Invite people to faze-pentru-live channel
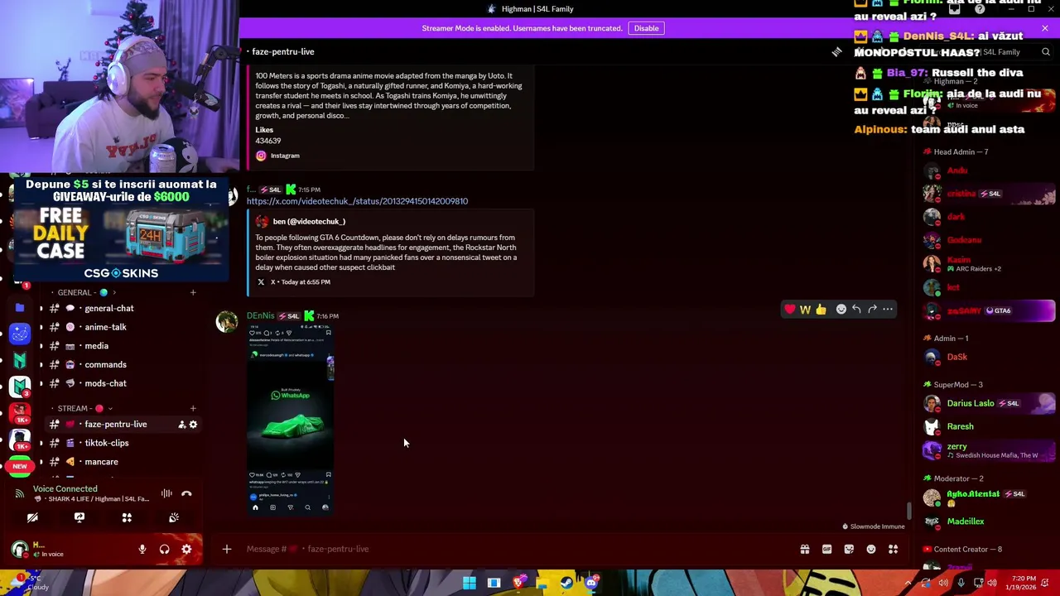Viewport: 1060px width, 596px height. [x=181, y=425]
